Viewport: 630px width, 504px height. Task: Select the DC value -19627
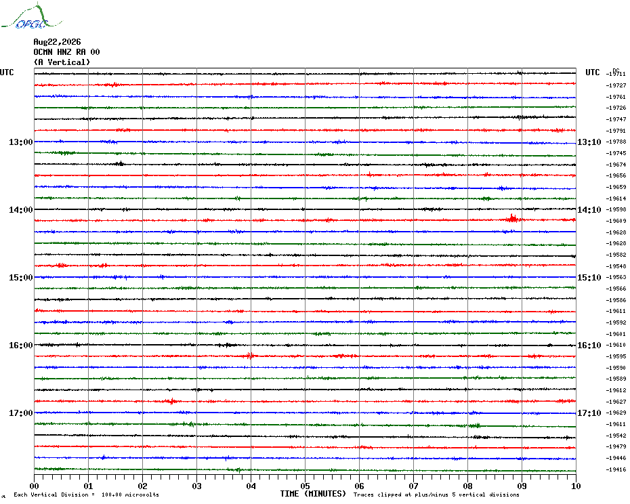click(x=616, y=402)
